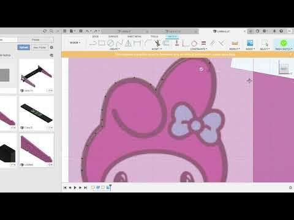
Task: Open the bracket assembly thumbnail
Action: (x=37, y=76)
